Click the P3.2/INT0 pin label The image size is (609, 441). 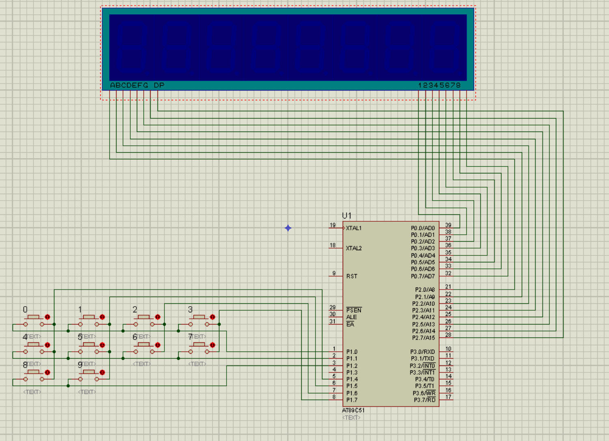tap(422, 366)
